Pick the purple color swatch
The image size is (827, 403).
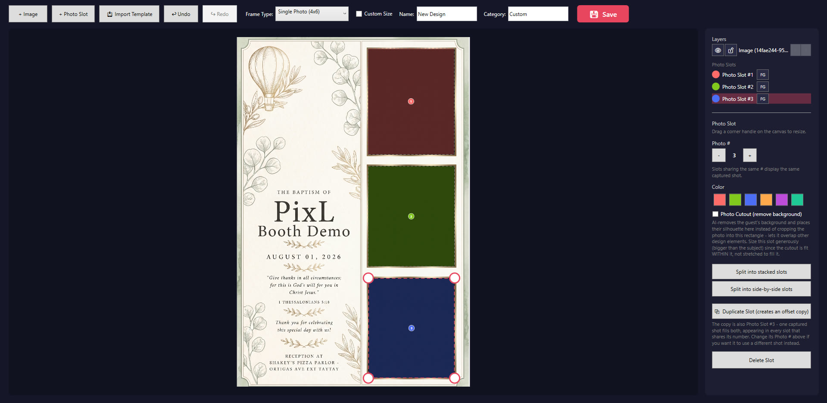782,200
